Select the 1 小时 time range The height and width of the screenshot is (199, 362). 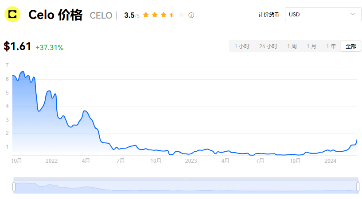click(x=242, y=46)
